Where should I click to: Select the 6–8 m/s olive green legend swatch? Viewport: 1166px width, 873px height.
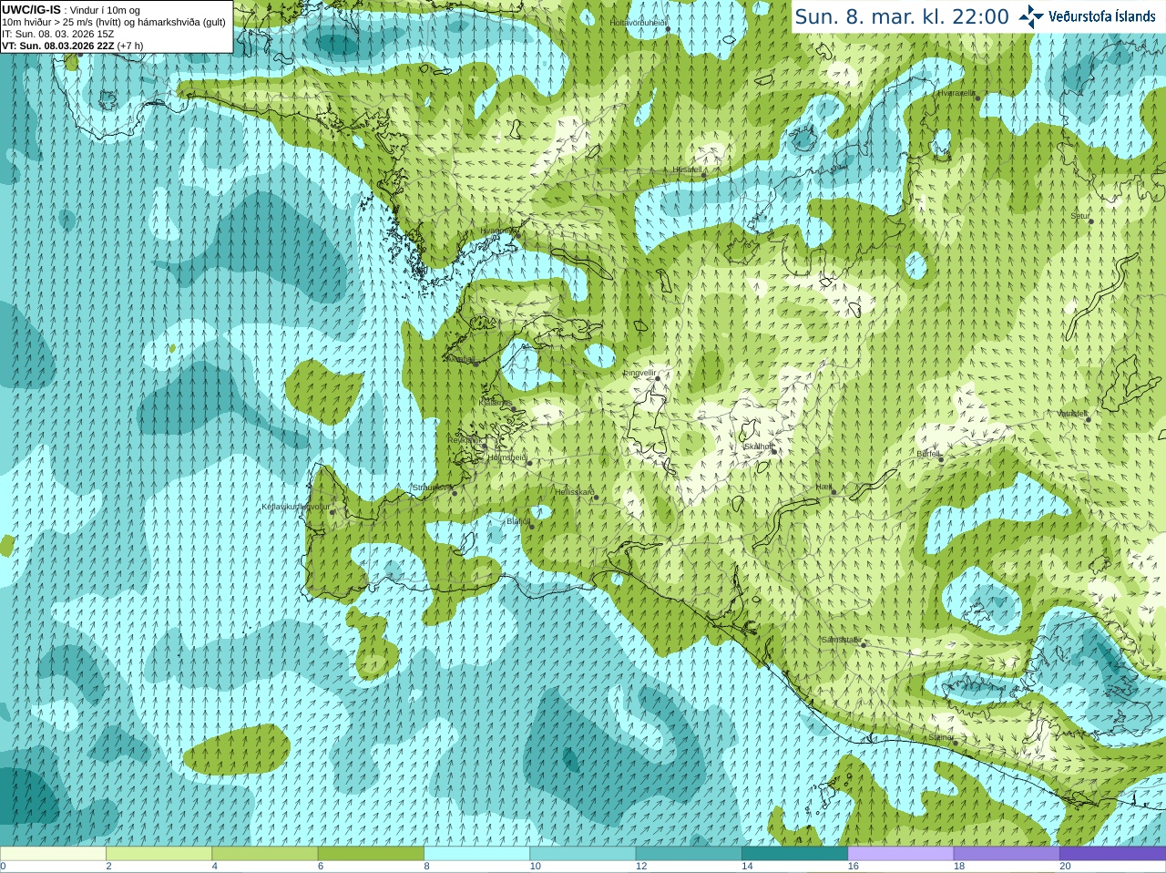coord(371,854)
